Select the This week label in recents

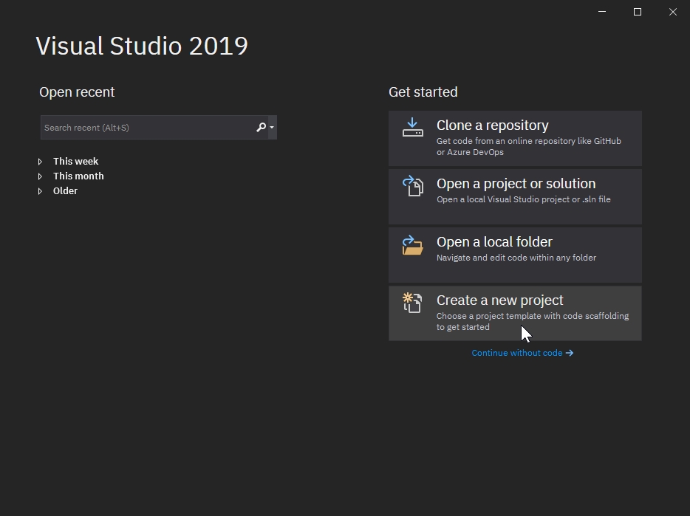[75, 162]
